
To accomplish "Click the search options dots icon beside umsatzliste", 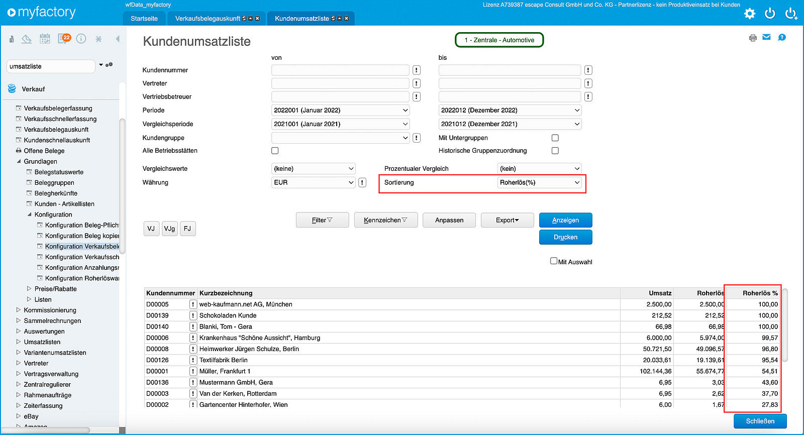I will click(x=109, y=65).
